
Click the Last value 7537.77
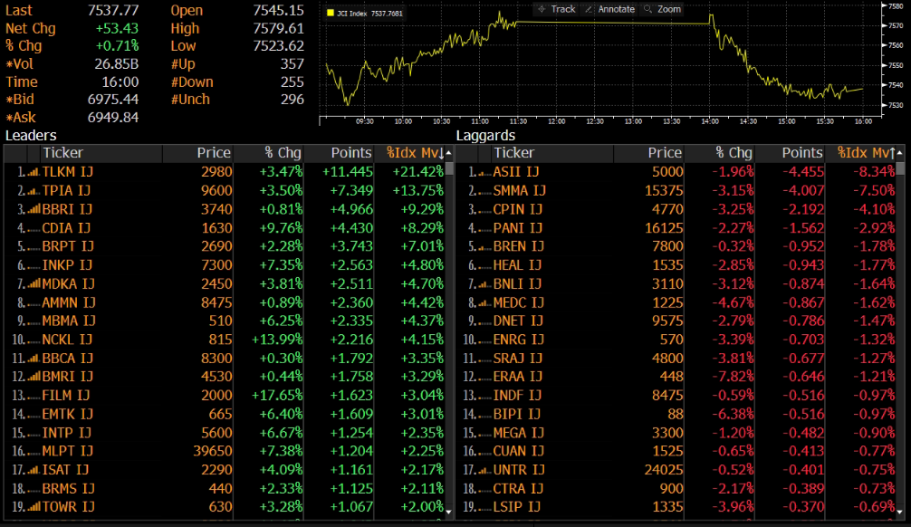pyautogui.click(x=113, y=11)
